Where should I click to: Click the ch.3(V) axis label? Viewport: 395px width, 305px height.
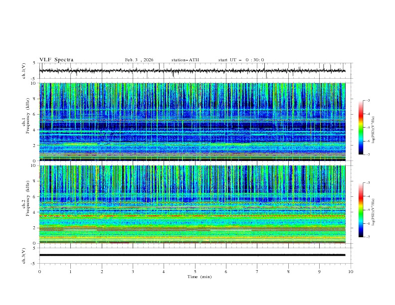pyautogui.click(x=24, y=255)
